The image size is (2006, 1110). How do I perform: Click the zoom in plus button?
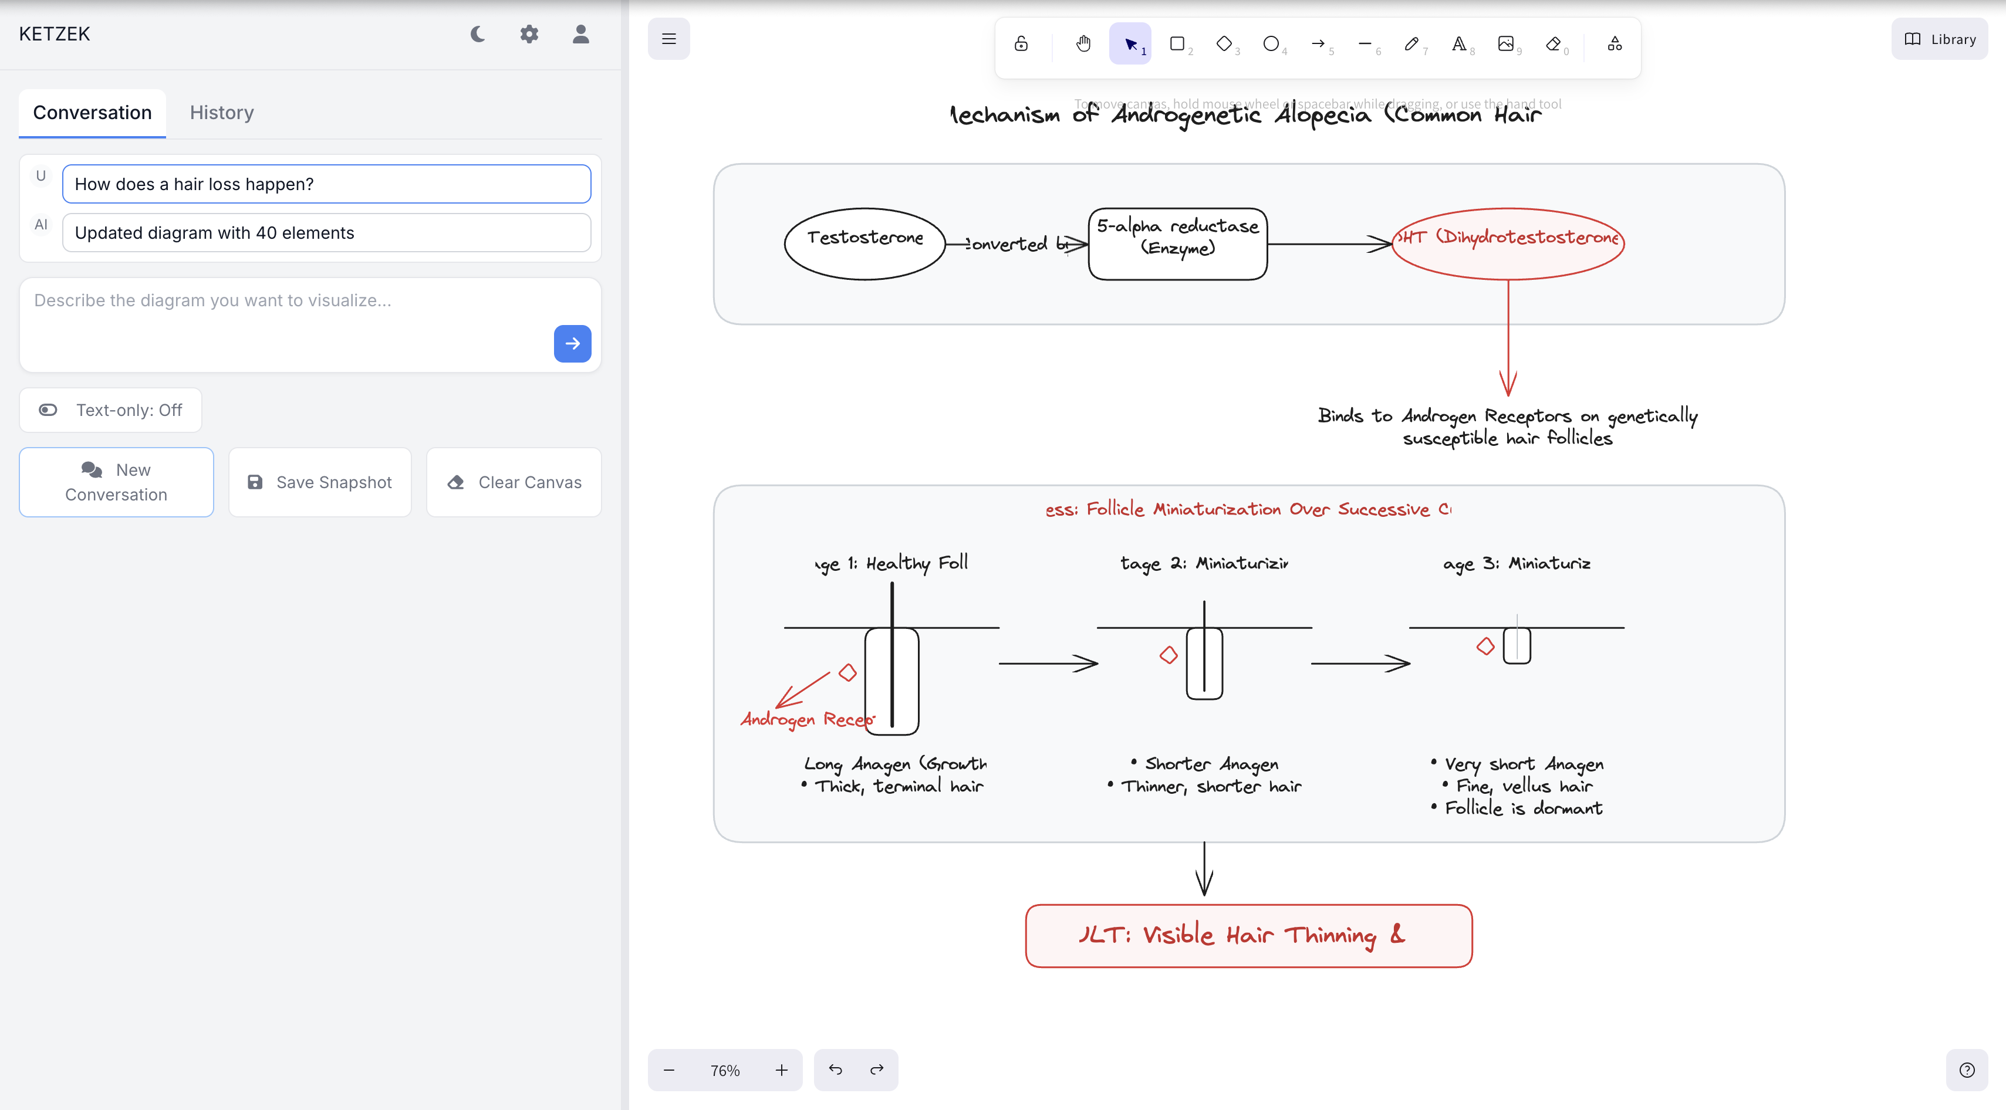[781, 1070]
